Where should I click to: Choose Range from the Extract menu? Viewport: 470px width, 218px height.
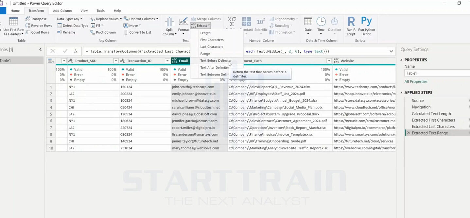pyautogui.click(x=217, y=54)
